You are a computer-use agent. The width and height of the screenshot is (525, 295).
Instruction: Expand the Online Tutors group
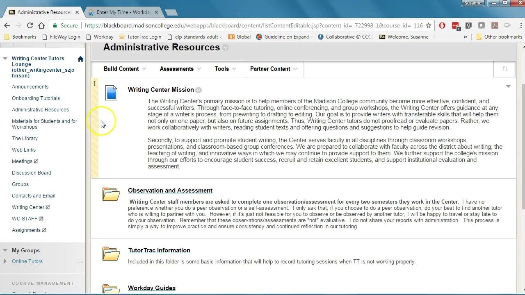(5, 261)
